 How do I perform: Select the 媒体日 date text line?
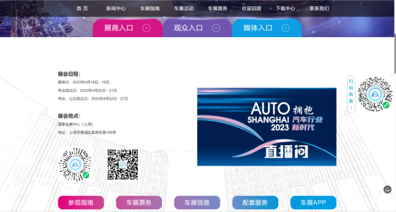click(x=84, y=82)
